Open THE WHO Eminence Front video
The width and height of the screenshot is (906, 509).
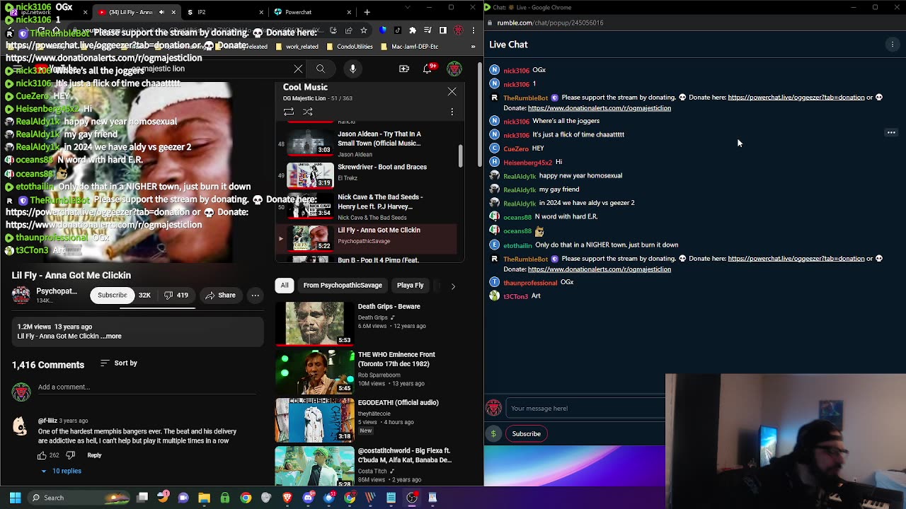pyautogui.click(x=365, y=371)
